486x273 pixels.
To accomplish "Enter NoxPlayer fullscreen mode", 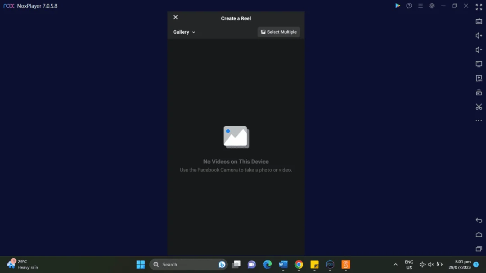I will 478,7.
